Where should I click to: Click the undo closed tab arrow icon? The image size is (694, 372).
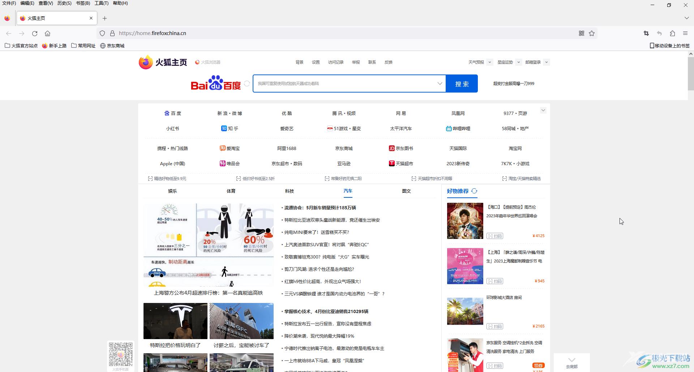(x=659, y=33)
